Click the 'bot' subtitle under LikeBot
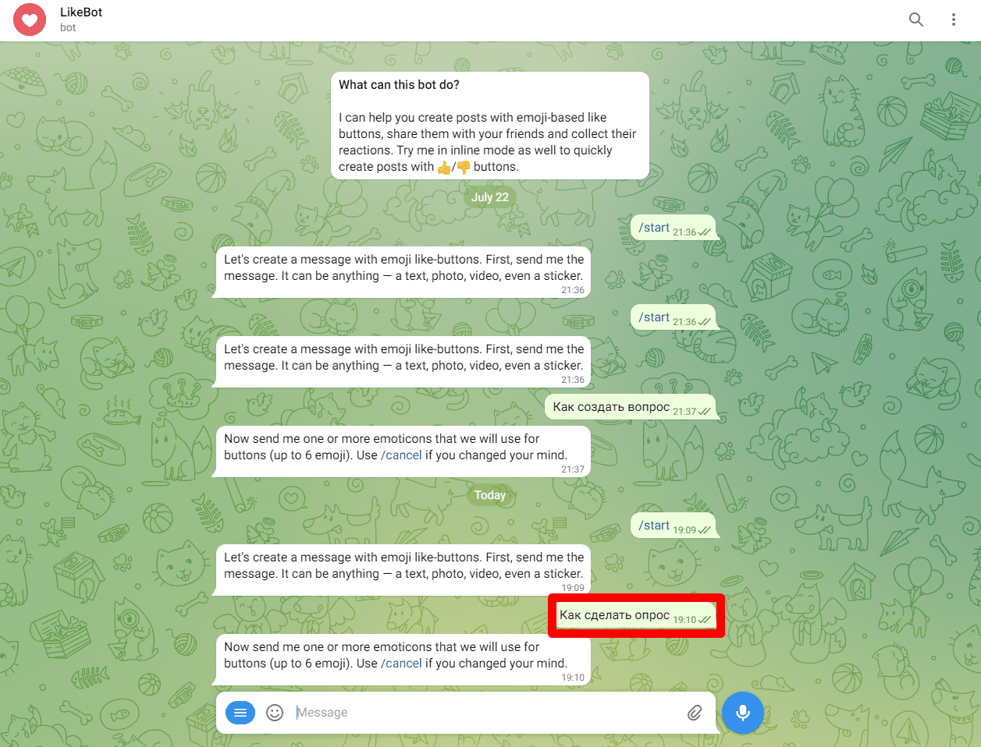The width and height of the screenshot is (981, 747). coord(68,27)
